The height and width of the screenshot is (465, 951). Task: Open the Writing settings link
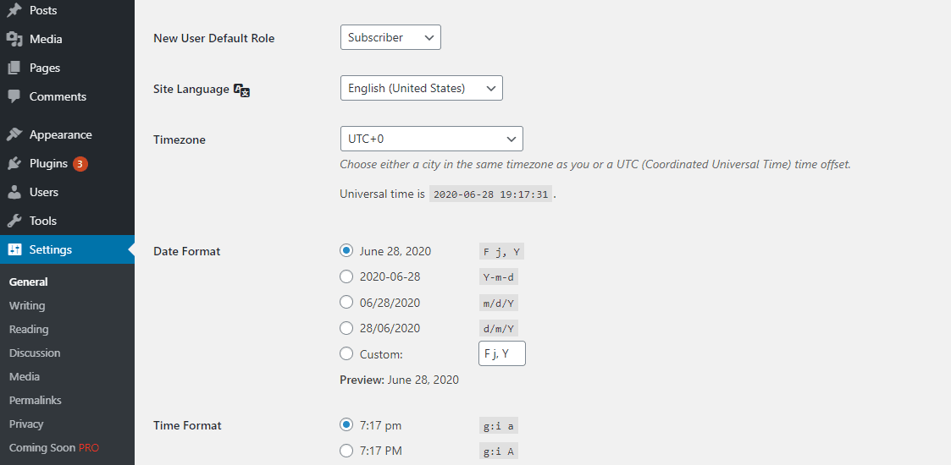point(27,305)
